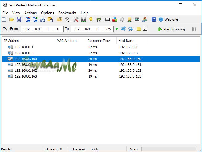Open the Help menu

84,13
